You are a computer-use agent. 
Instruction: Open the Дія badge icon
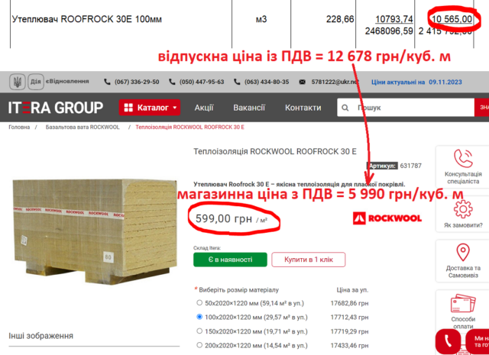tap(36, 82)
